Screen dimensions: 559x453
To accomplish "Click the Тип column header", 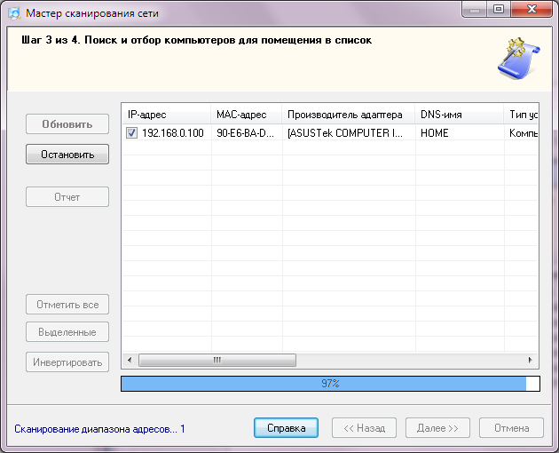I will 520,115.
